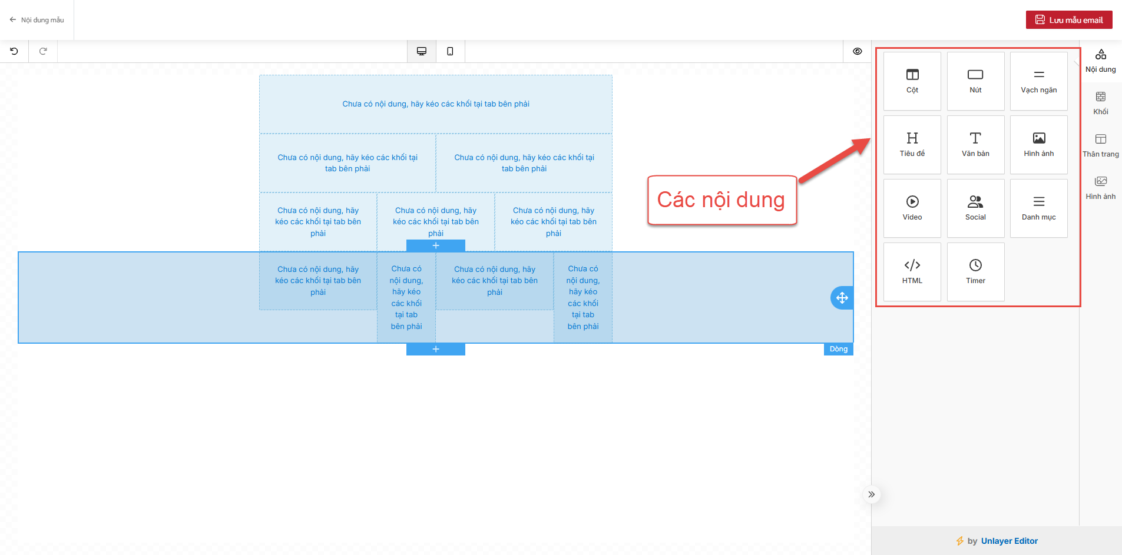Select the HTML content block

click(x=912, y=272)
